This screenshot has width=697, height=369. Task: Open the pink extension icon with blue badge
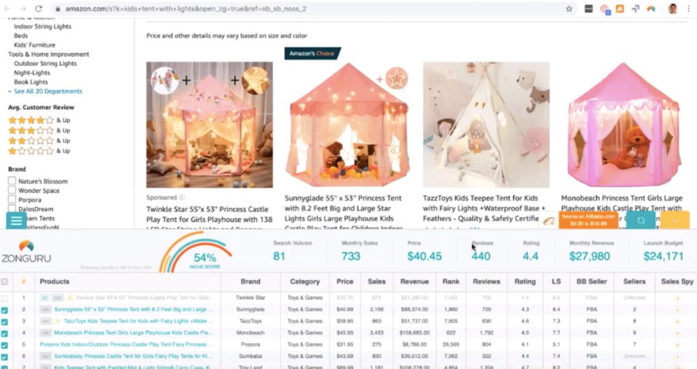click(x=604, y=9)
